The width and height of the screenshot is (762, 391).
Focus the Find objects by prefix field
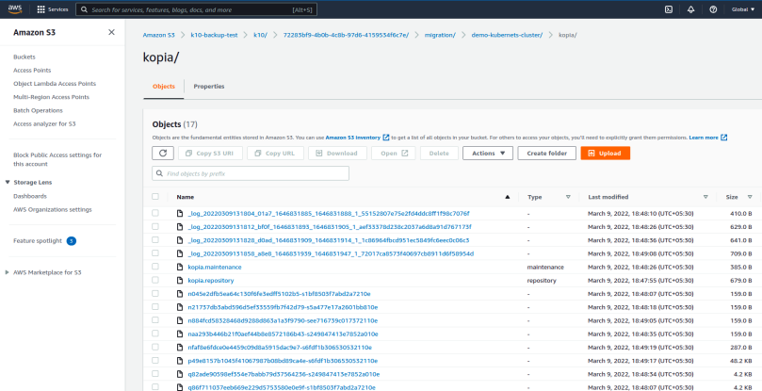251,173
